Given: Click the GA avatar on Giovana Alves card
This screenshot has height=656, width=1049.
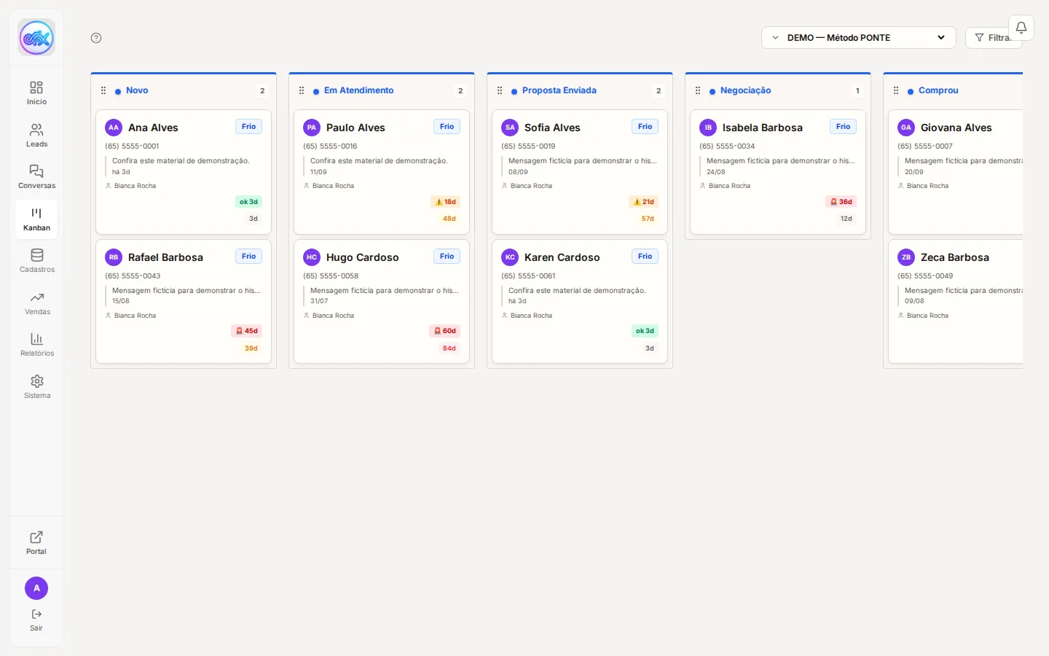Looking at the screenshot, I should point(906,128).
